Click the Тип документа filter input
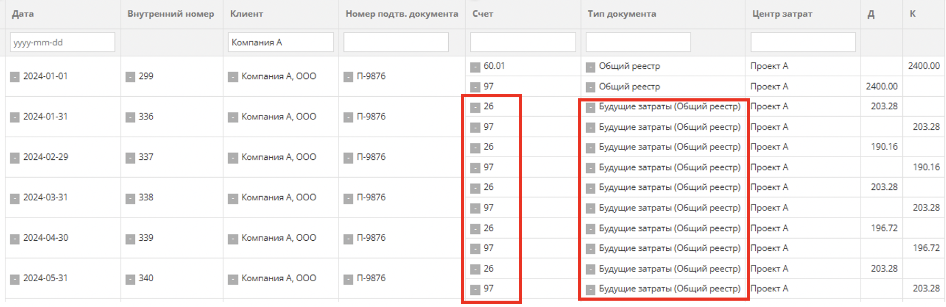Viewport: 946px width, 307px height. (x=638, y=42)
